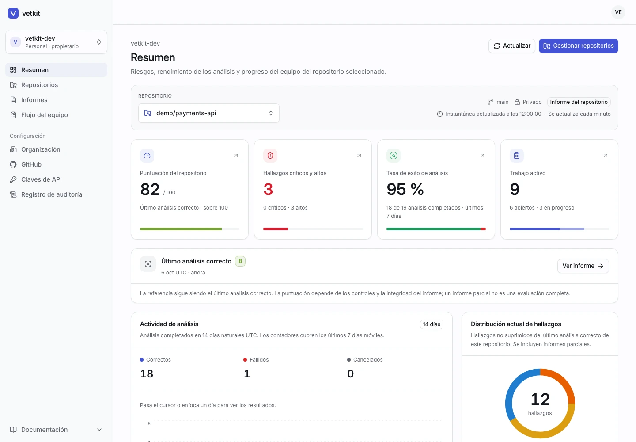The height and width of the screenshot is (442, 636).
Task: Click the Trabajo activo progress bar
Action: [559, 229]
